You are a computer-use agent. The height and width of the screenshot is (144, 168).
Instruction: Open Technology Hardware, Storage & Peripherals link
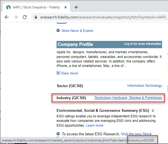coord(128,98)
